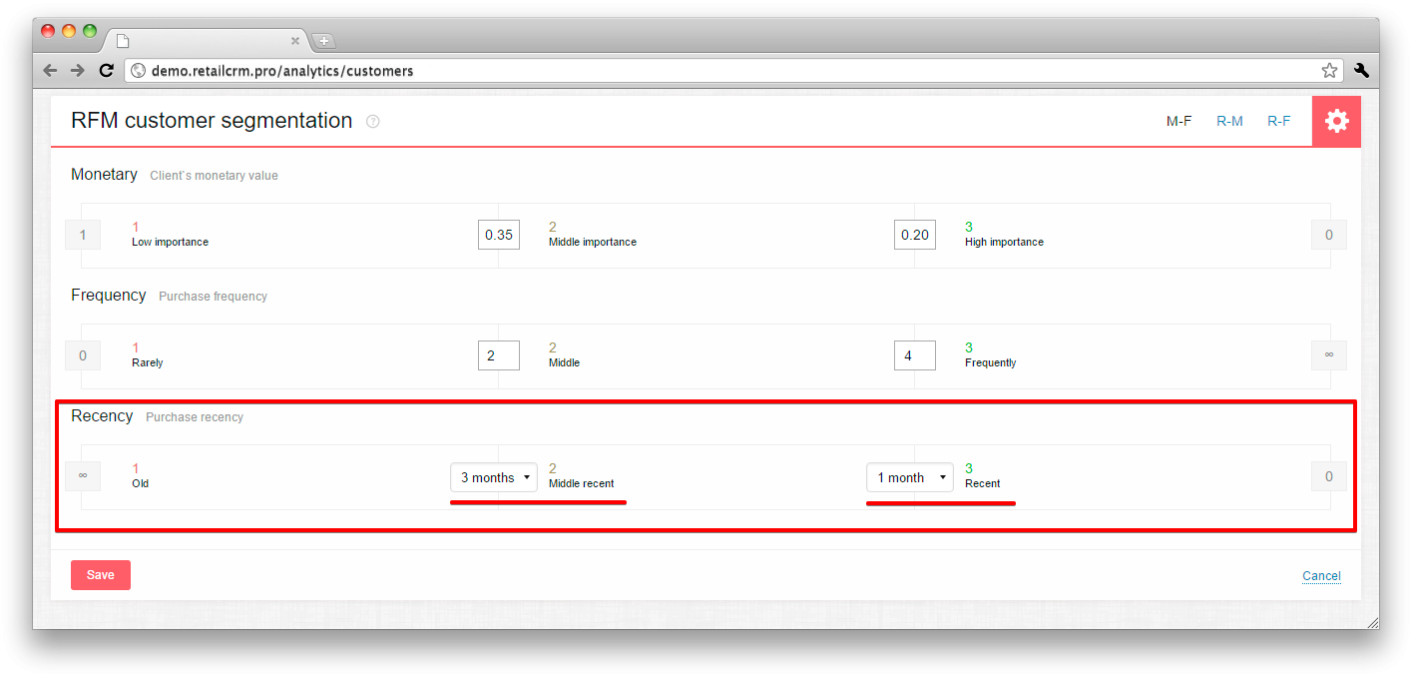Switch to the M-F view
This screenshot has height=677, width=1412.
1179,121
